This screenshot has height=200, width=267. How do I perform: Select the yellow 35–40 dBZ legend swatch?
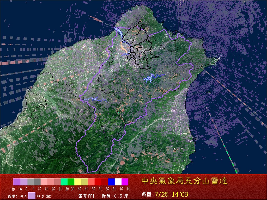[x=78, y=182]
